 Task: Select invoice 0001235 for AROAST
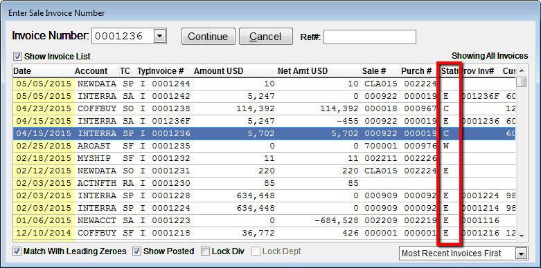[264, 146]
